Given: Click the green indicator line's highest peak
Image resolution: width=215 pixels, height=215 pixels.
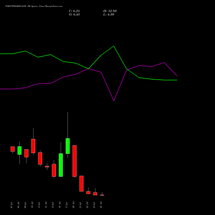Looking at the screenshot, I should click(114, 46).
